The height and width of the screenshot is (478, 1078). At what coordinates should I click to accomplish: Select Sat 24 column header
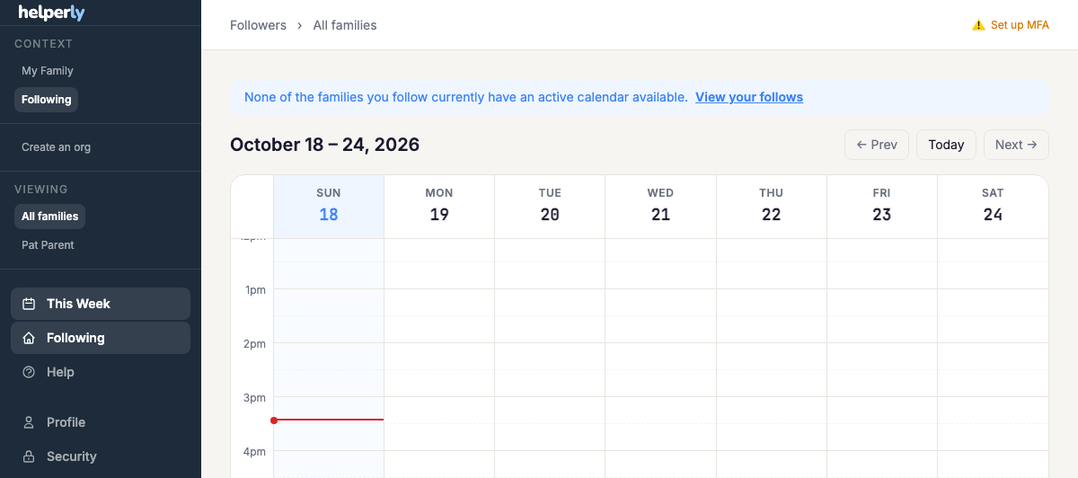tap(993, 207)
